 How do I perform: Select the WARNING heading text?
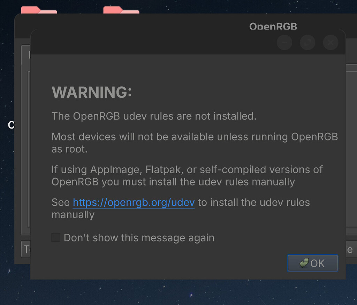[x=92, y=93]
